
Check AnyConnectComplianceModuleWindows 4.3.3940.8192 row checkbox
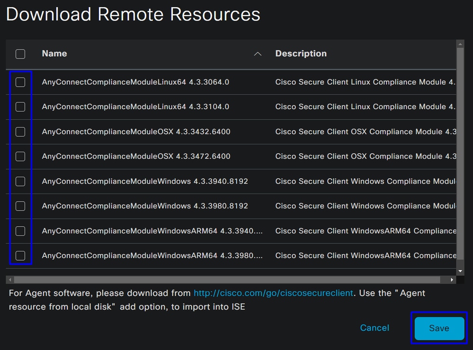[20, 182]
